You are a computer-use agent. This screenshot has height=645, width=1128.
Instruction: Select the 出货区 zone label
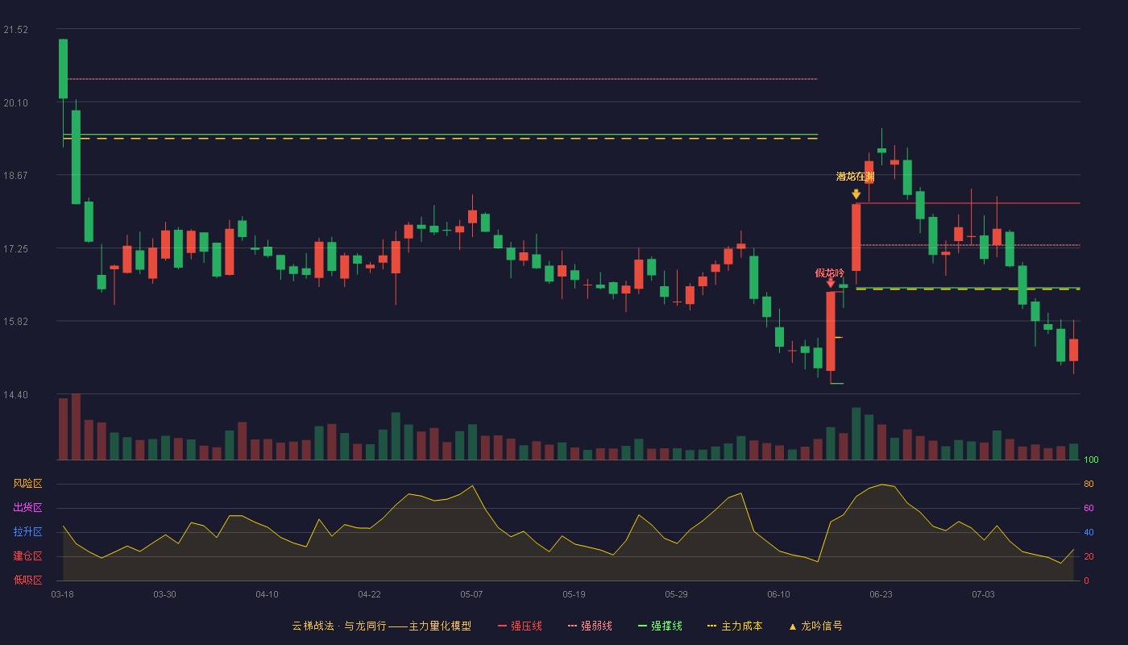tap(27, 508)
